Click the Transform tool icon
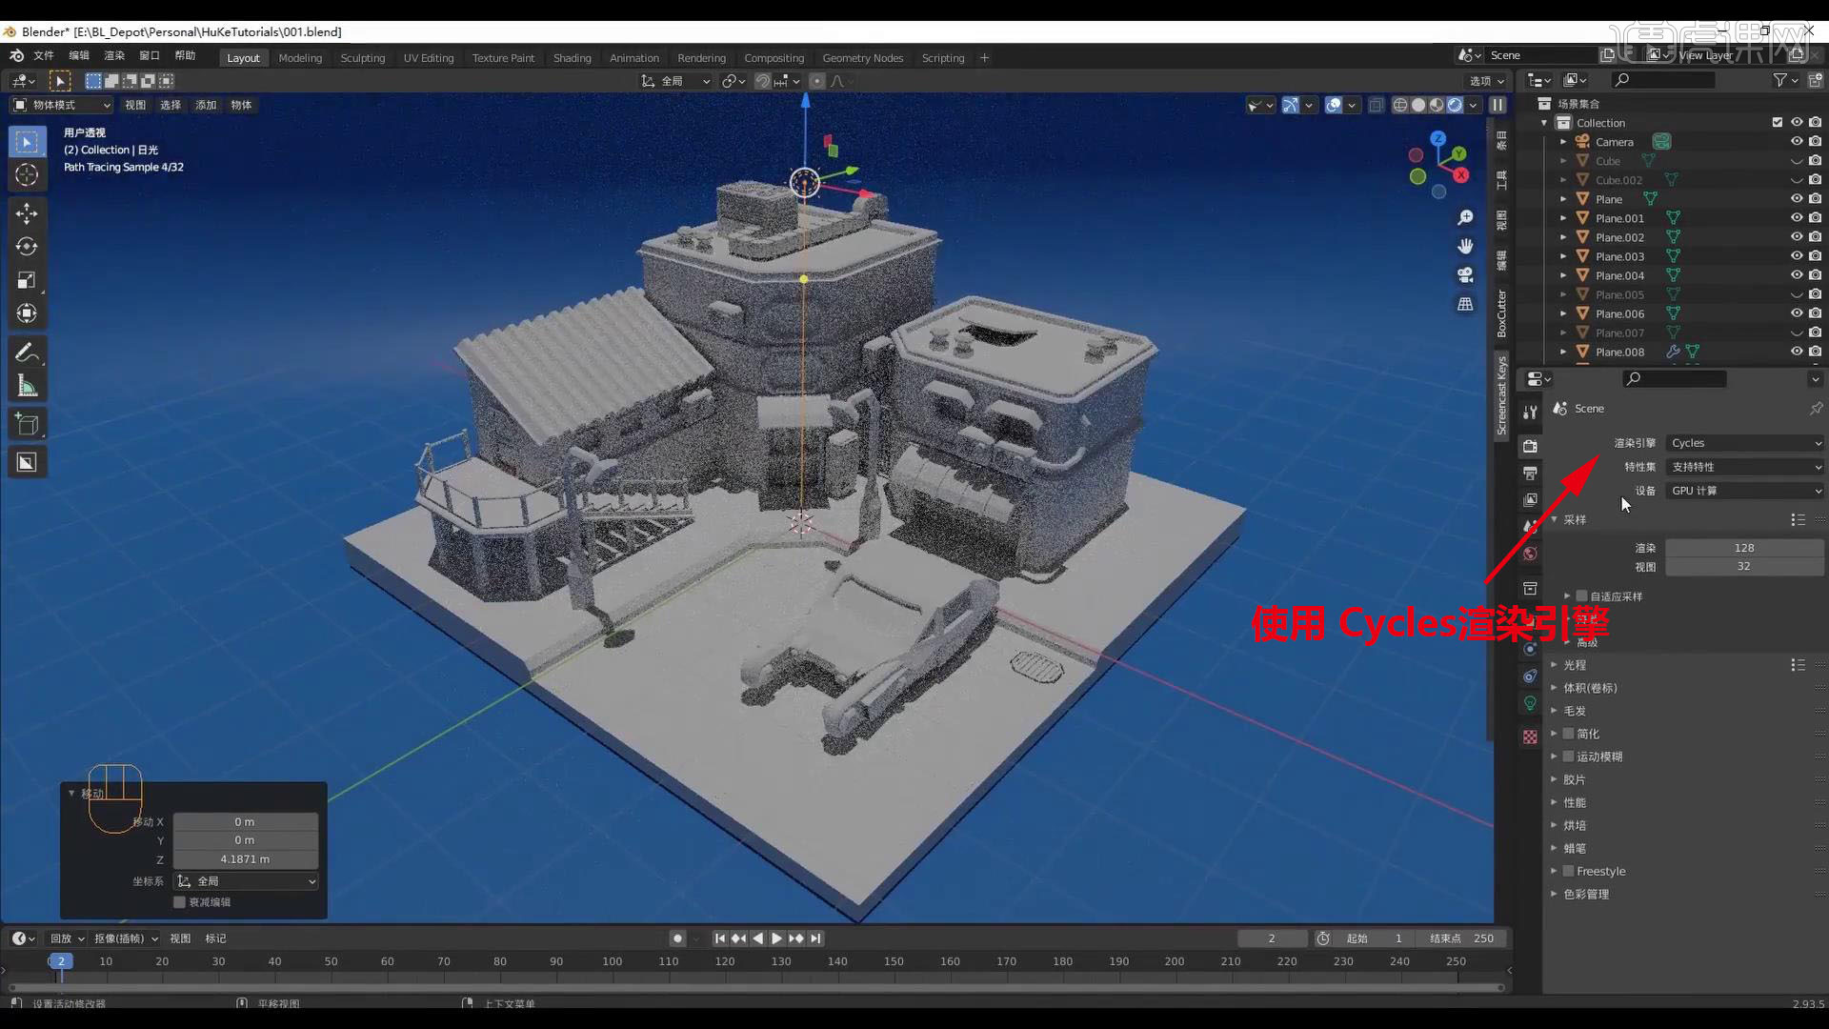The width and height of the screenshot is (1829, 1029). 27,312
